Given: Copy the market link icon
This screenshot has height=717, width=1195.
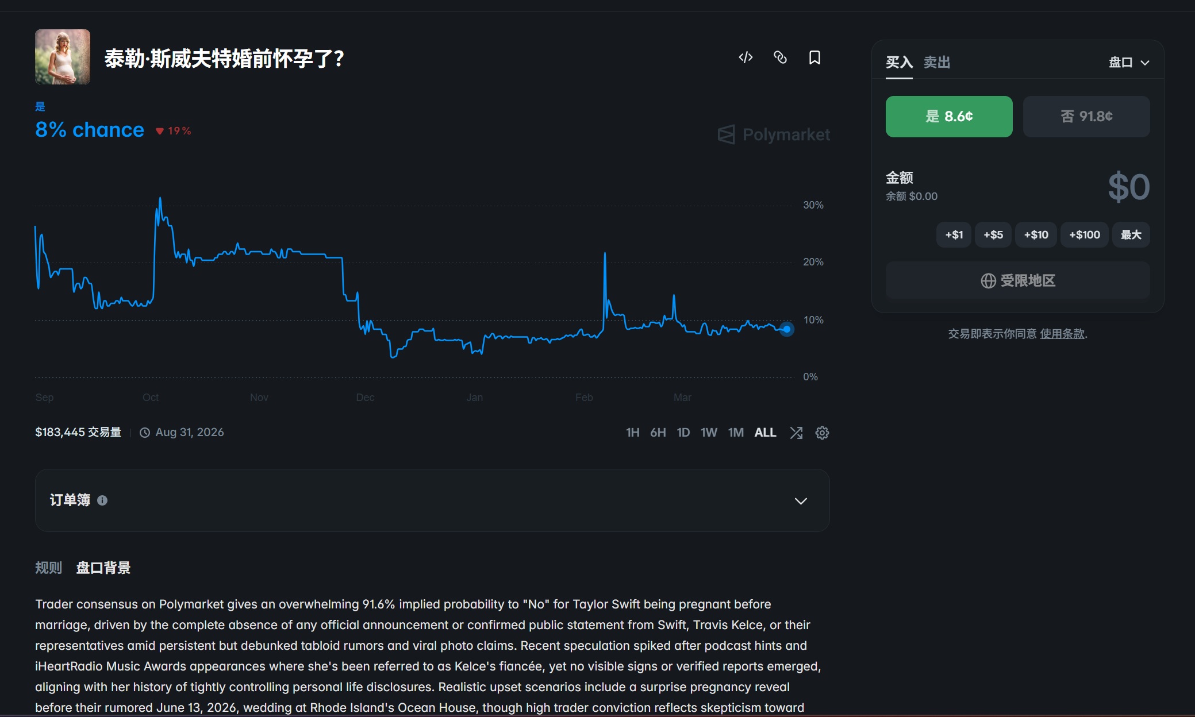Looking at the screenshot, I should tap(780, 57).
